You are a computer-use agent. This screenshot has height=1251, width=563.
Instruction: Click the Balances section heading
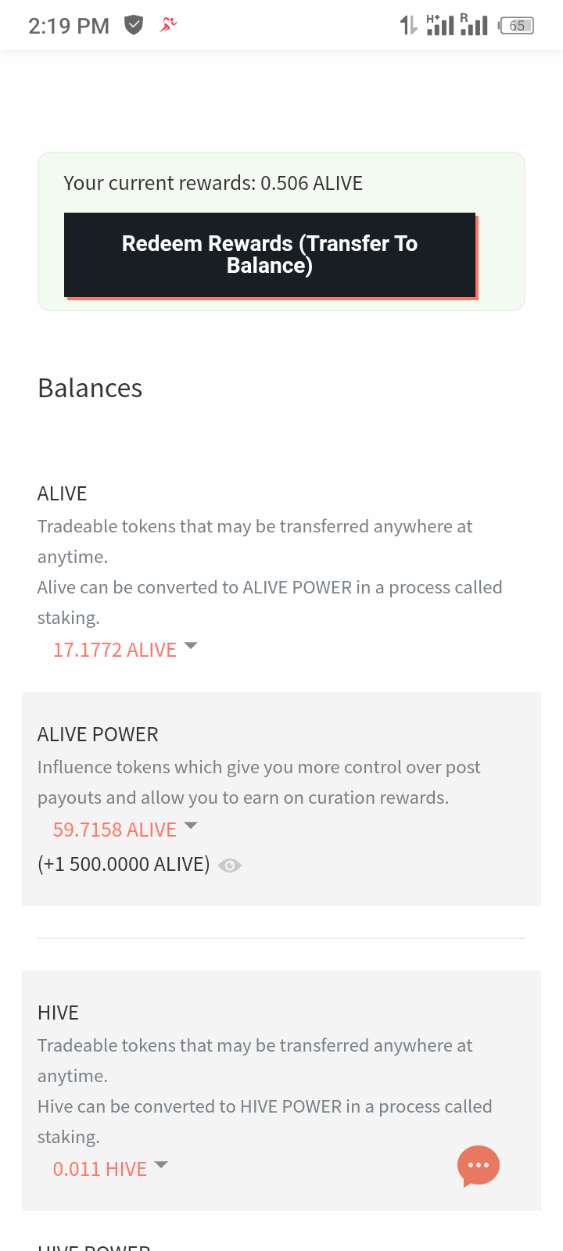click(x=90, y=388)
